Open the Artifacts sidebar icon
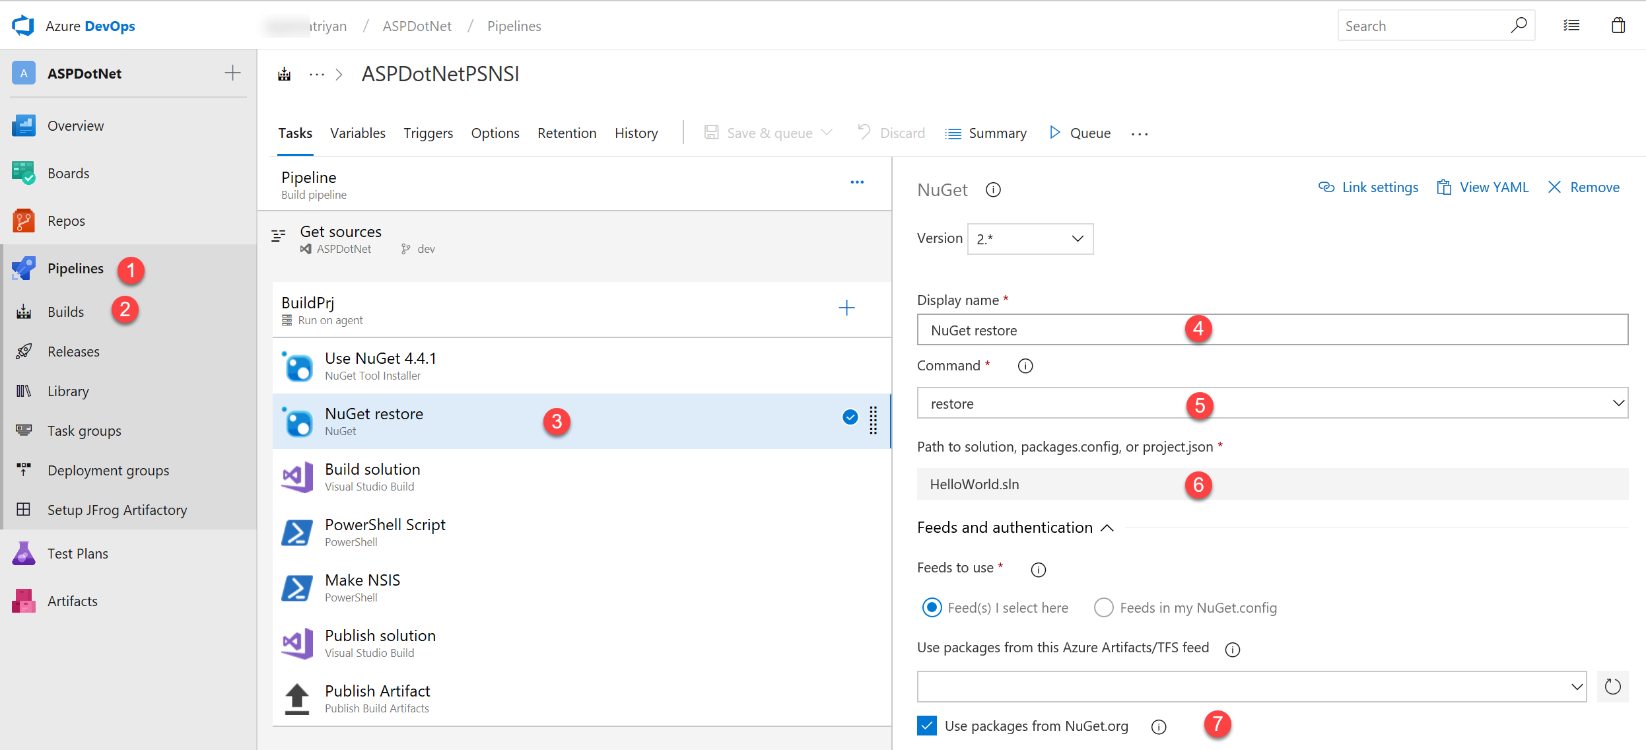Image resolution: width=1646 pixels, height=750 pixels. tap(24, 601)
